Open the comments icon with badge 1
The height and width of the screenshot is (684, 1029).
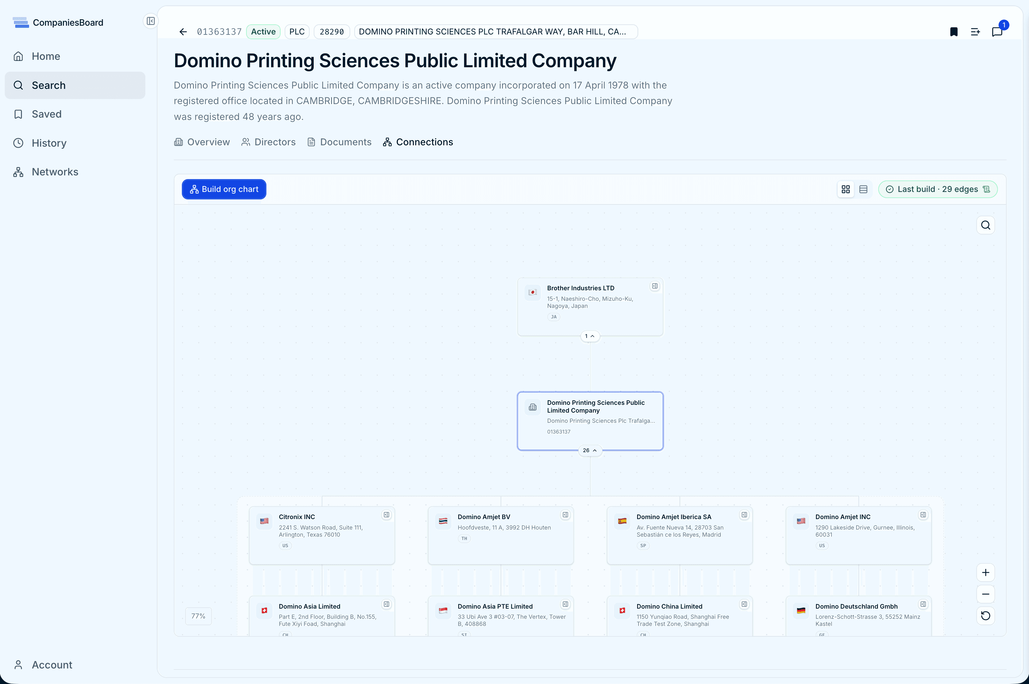(997, 32)
